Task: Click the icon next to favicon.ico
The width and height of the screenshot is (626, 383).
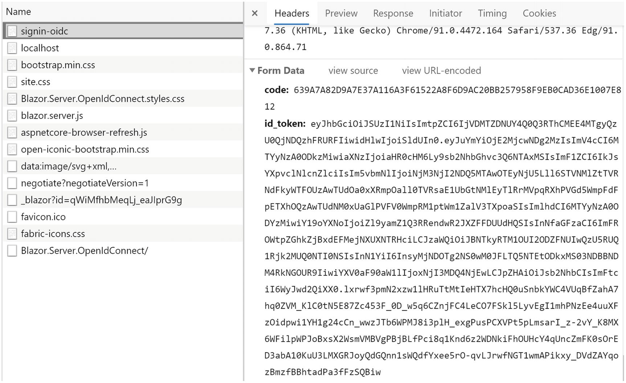Action: (x=12, y=217)
